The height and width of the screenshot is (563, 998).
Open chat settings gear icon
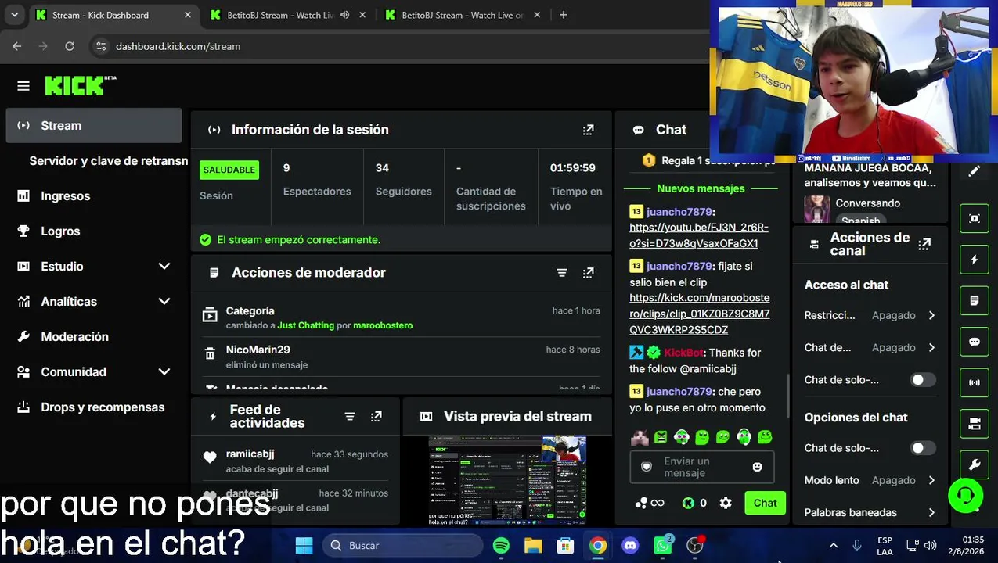pos(726,504)
